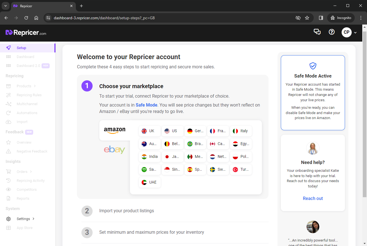Choose the Saudi Arabia marketplace flag button

(x=150, y=169)
